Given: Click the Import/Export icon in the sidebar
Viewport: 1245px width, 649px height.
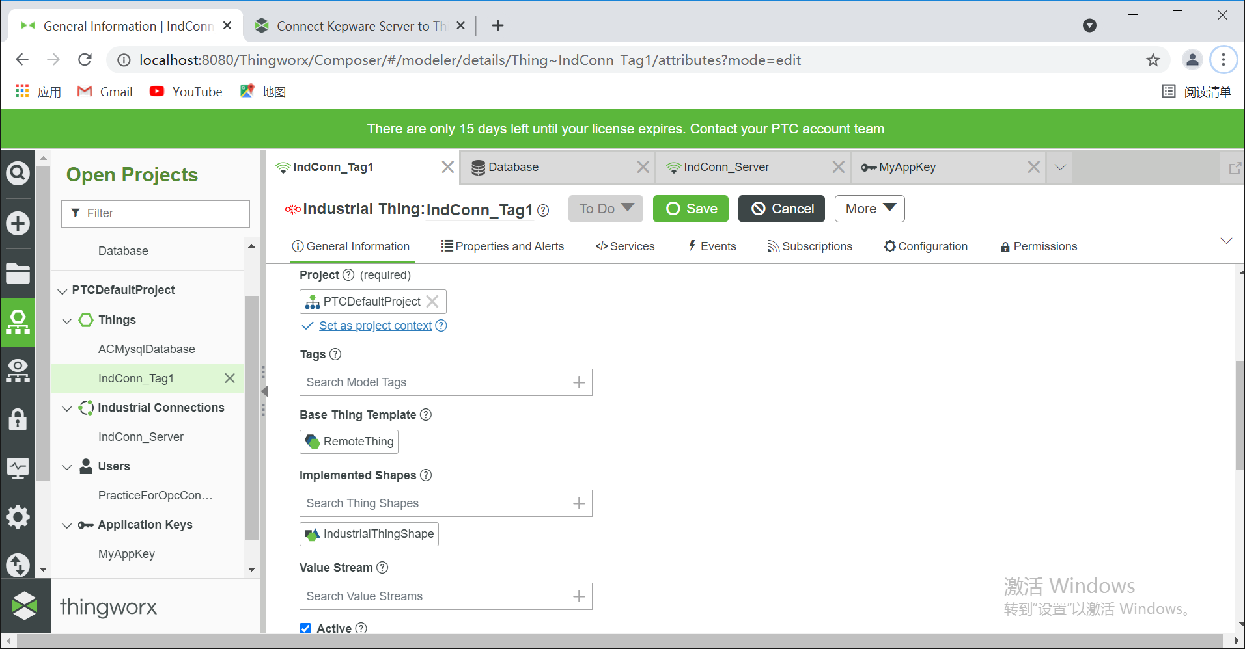Looking at the screenshot, I should 18,565.
